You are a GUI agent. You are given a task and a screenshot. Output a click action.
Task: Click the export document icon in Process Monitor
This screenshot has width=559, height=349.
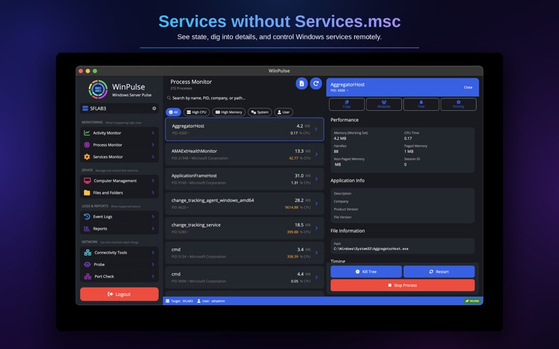pos(302,83)
